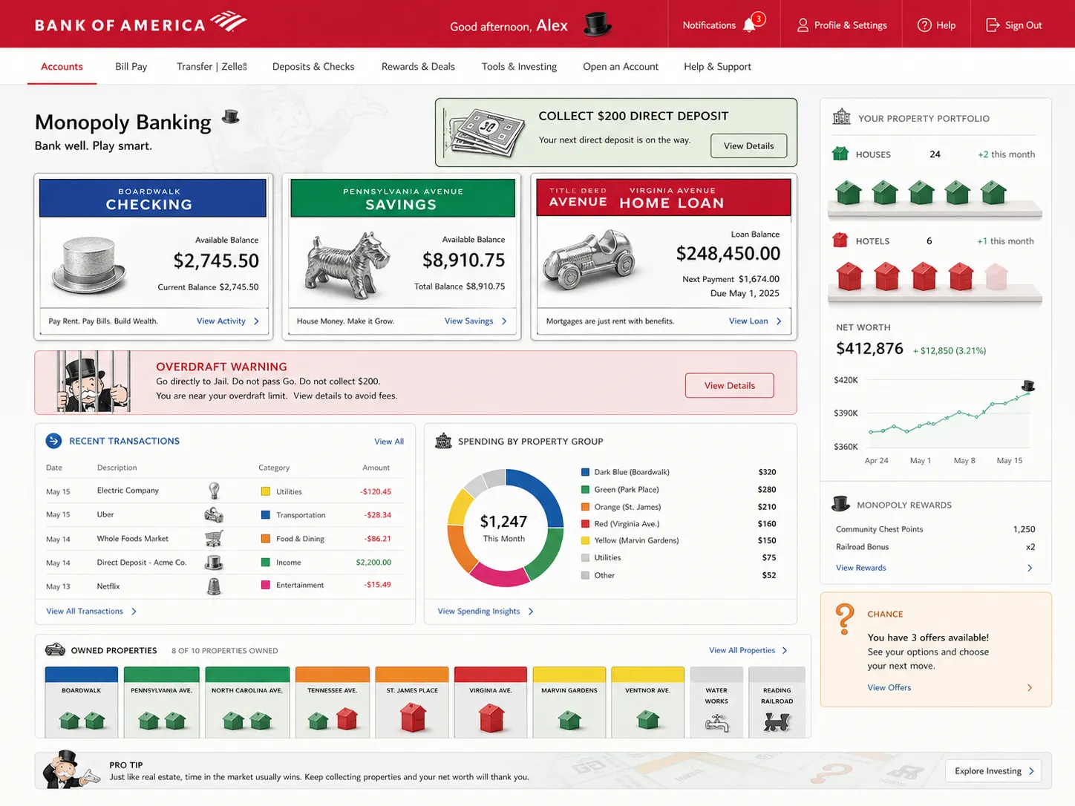Image resolution: width=1075 pixels, height=806 pixels.
Task: Click the top hat beside Alex greeting
Action: tap(597, 24)
